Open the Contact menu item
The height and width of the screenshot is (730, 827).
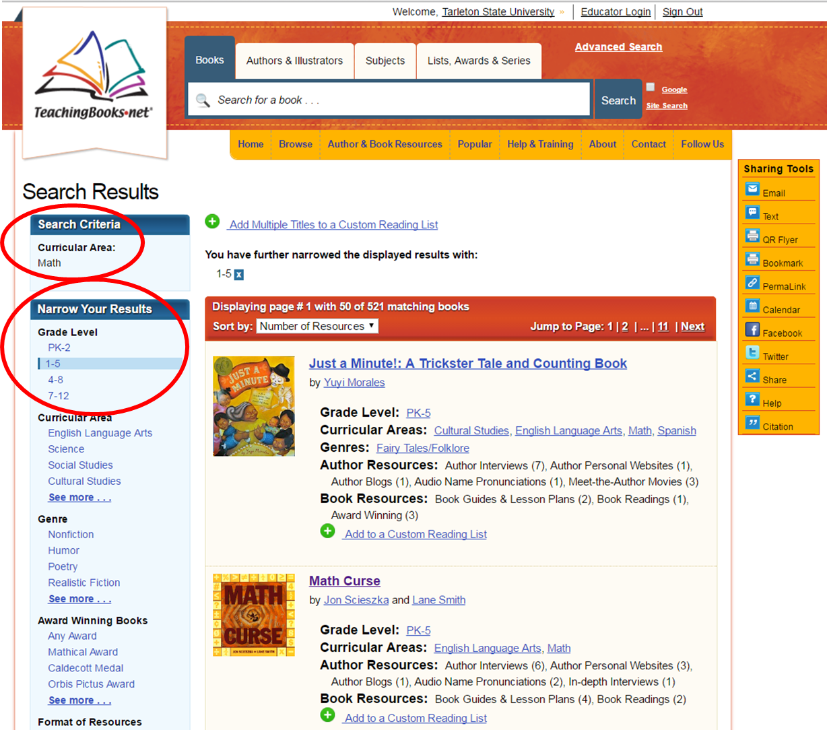point(649,144)
